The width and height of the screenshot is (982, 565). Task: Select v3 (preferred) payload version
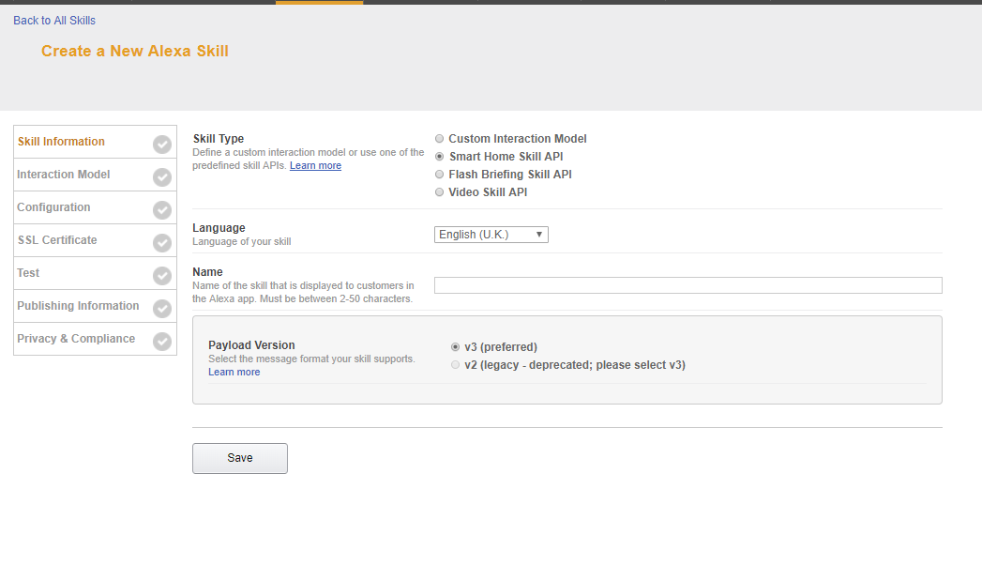456,347
